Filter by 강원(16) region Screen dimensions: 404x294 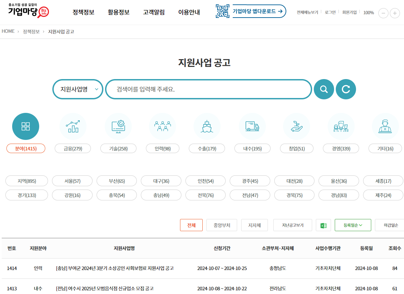point(72,195)
